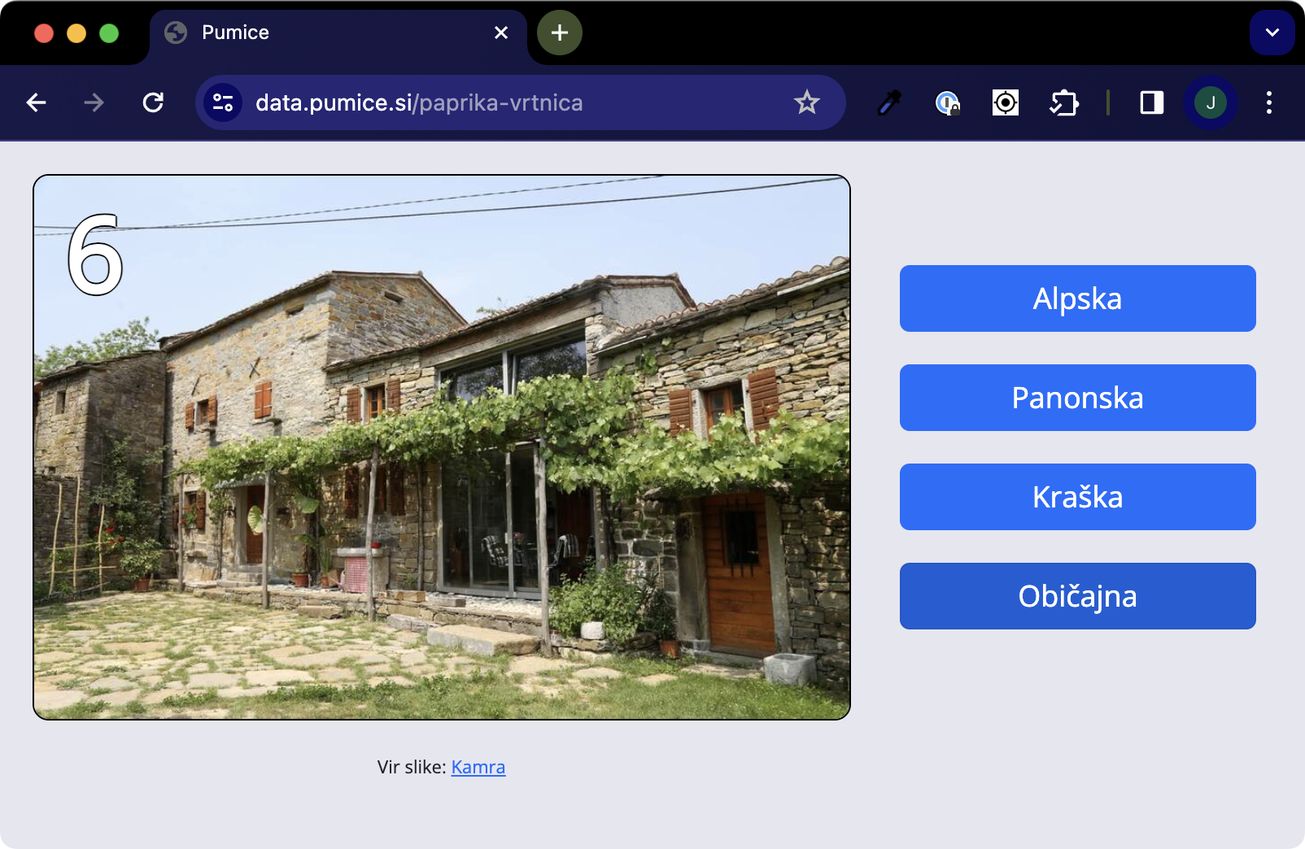This screenshot has height=849, width=1305.
Task: Click the target-shaped extension icon
Action: 1006,102
